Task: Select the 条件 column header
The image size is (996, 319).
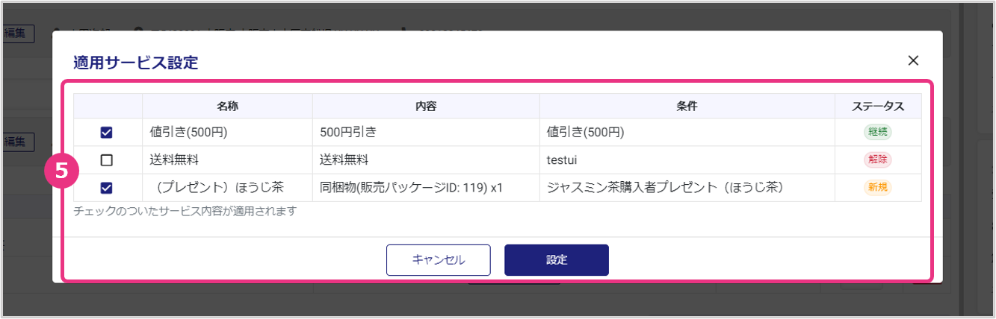Action: 687,106
